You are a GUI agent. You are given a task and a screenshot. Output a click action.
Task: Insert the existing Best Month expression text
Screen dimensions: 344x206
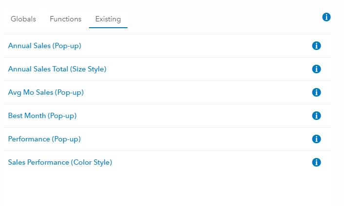tap(42, 116)
